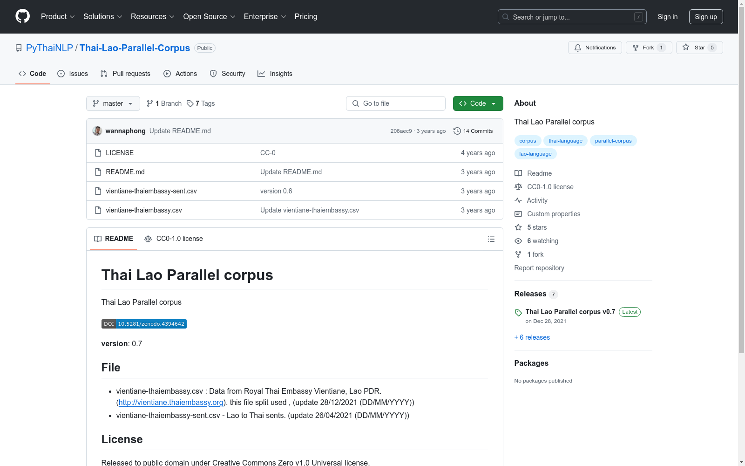Click the tag icon next to 7 Tags
The image size is (745, 466).
[190, 103]
